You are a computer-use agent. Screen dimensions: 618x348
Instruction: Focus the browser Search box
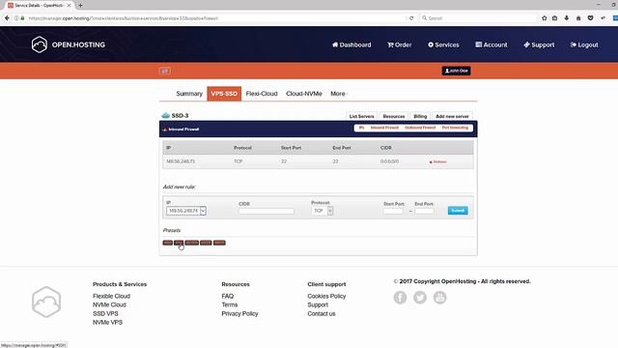tap(478, 18)
